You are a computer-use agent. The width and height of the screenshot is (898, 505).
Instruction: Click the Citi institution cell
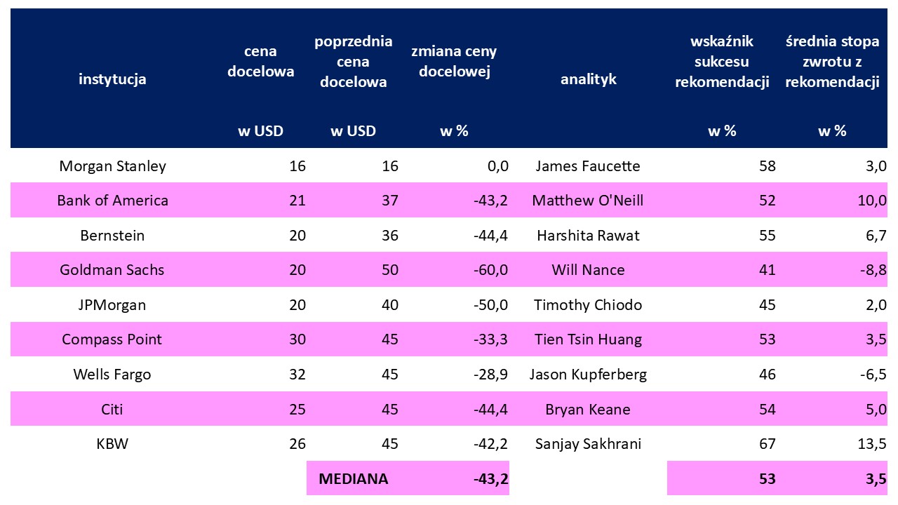coord(112,410)
